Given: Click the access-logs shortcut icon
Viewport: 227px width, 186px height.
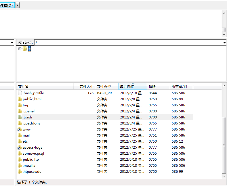Looking at the screenshot, I should pos(20,147).
